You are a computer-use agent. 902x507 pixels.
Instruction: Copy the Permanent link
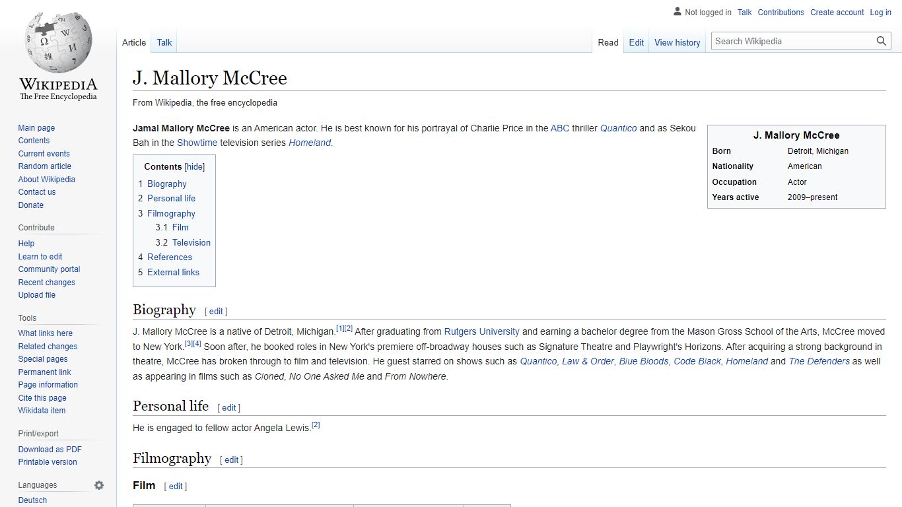(45, 372)
